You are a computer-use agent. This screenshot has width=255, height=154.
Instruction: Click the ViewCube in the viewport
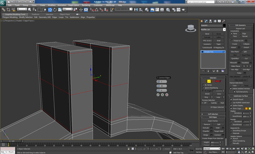click(190, 28)
